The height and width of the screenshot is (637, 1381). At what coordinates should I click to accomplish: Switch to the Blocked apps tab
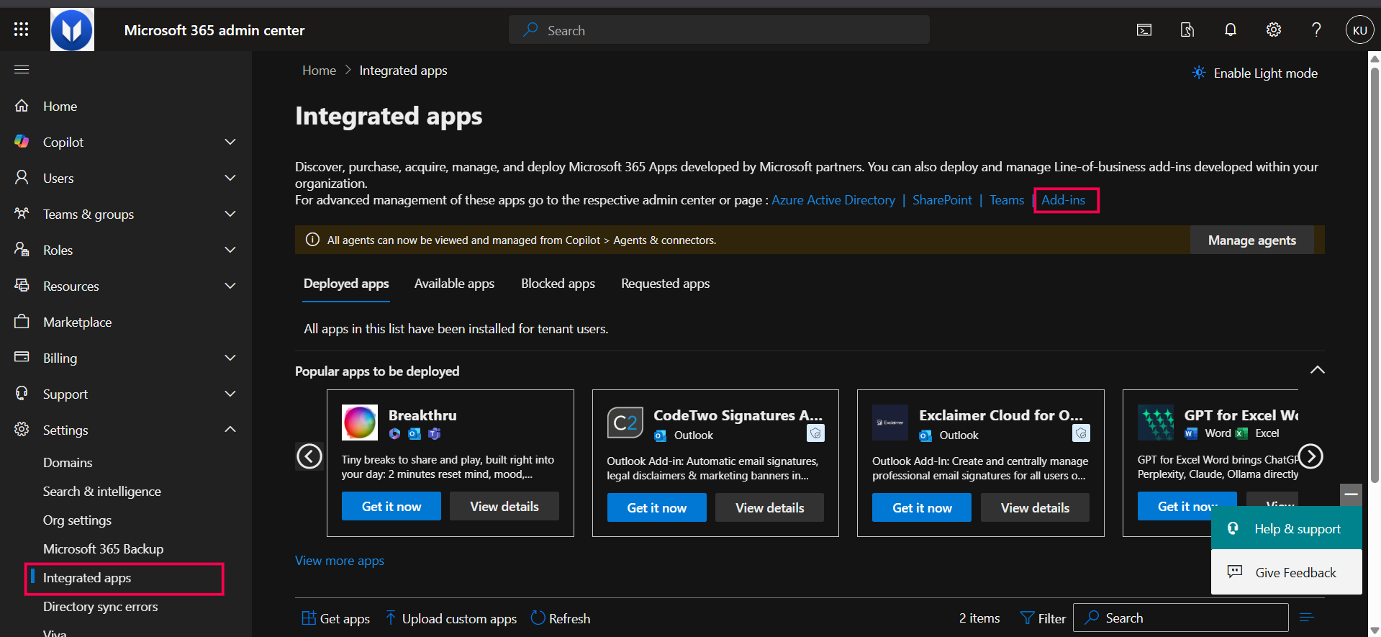point(558,284)
